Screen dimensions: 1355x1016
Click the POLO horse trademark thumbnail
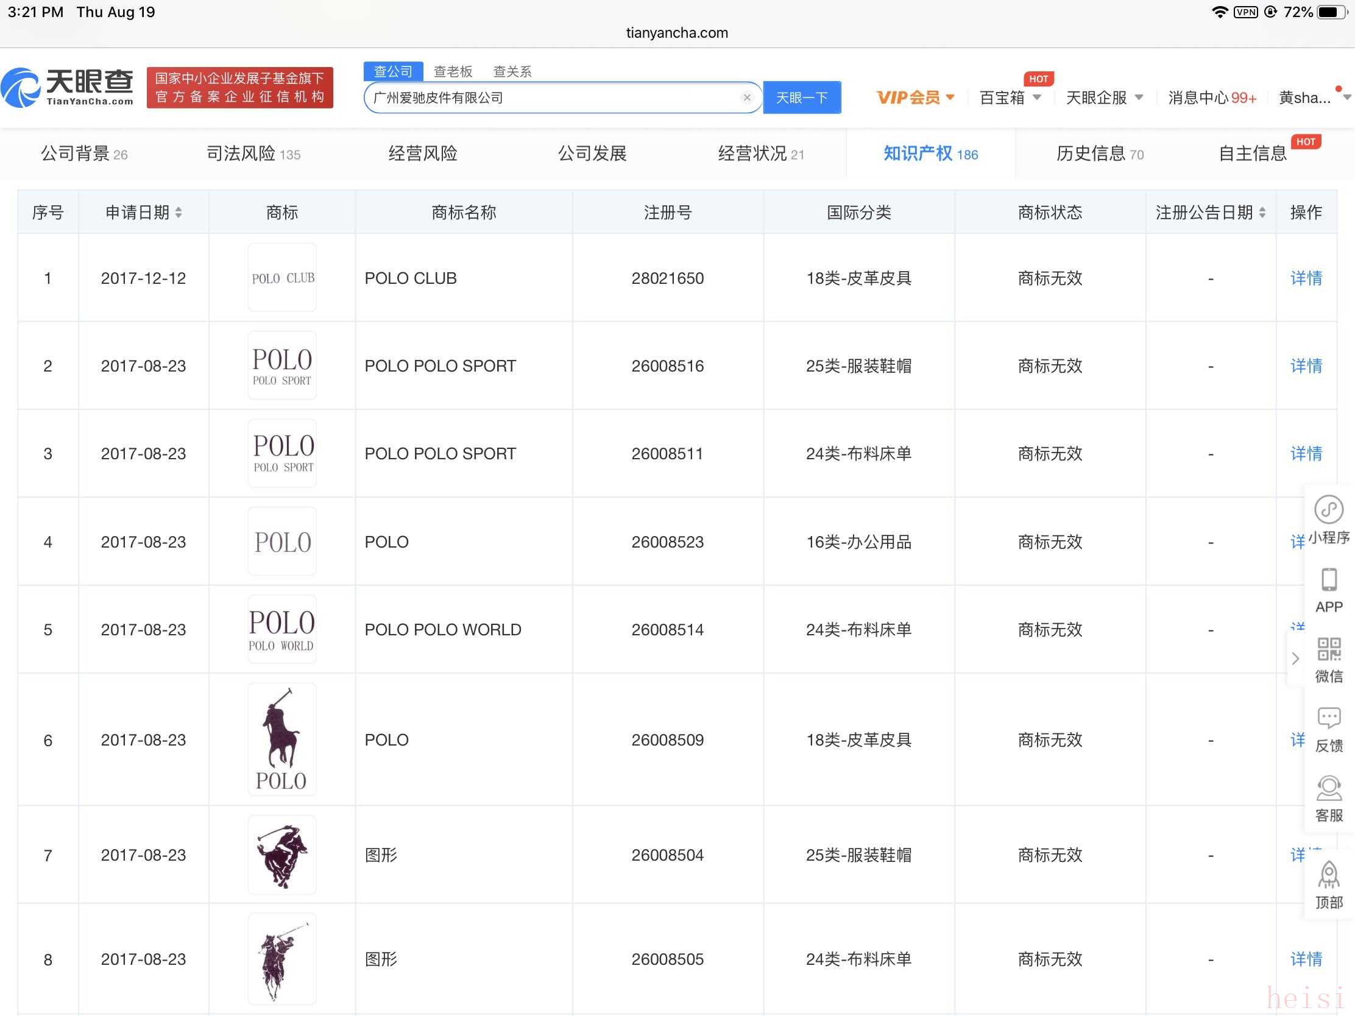tap(281, 739)
